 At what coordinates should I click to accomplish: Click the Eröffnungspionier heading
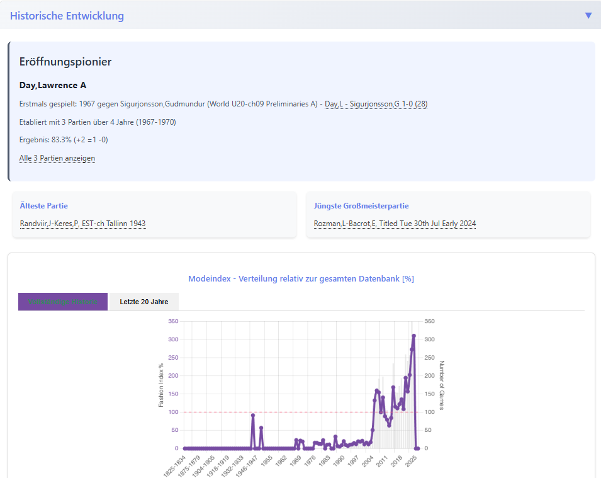(65, 62)
